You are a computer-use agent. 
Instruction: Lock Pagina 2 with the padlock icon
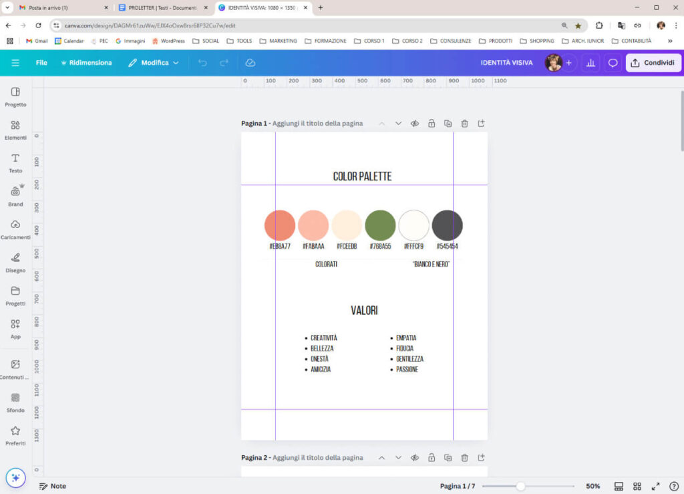click(x=432, y=458)
